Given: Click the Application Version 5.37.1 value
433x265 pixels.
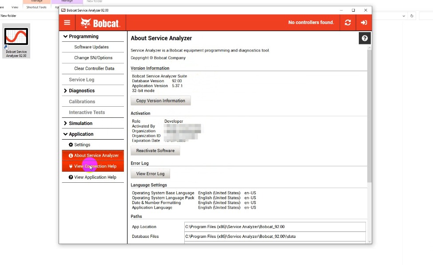Looking at the screenshot, I should [177, 86].
